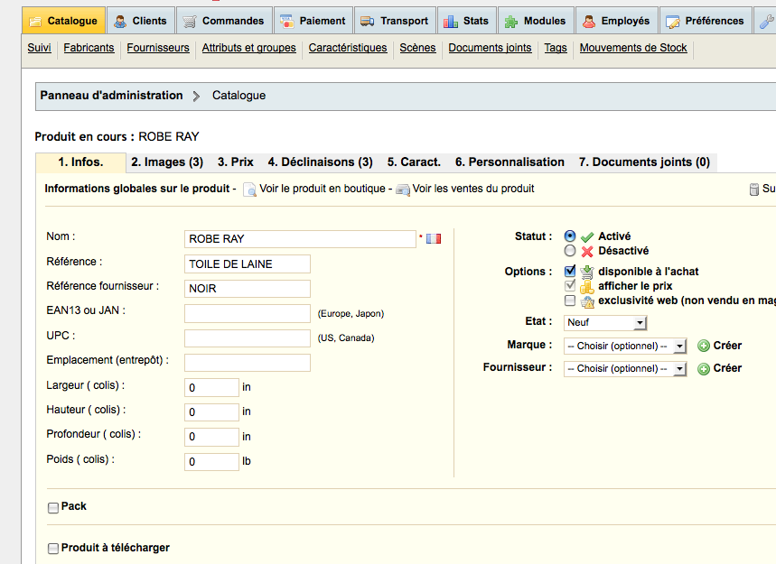Image resolution: width=776 pixels, height=564 pixels.
Task: Click Panneau d'administration breadcrumb
Action: click(x=111, y=96)
